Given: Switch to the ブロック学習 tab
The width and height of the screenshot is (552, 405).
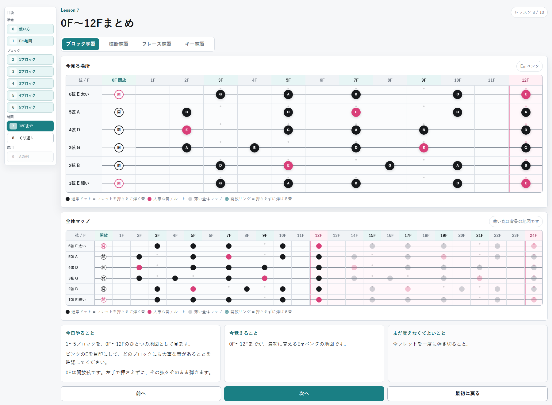Looking at the screenshot, I should pyautogui.click(x=81, y=44).
